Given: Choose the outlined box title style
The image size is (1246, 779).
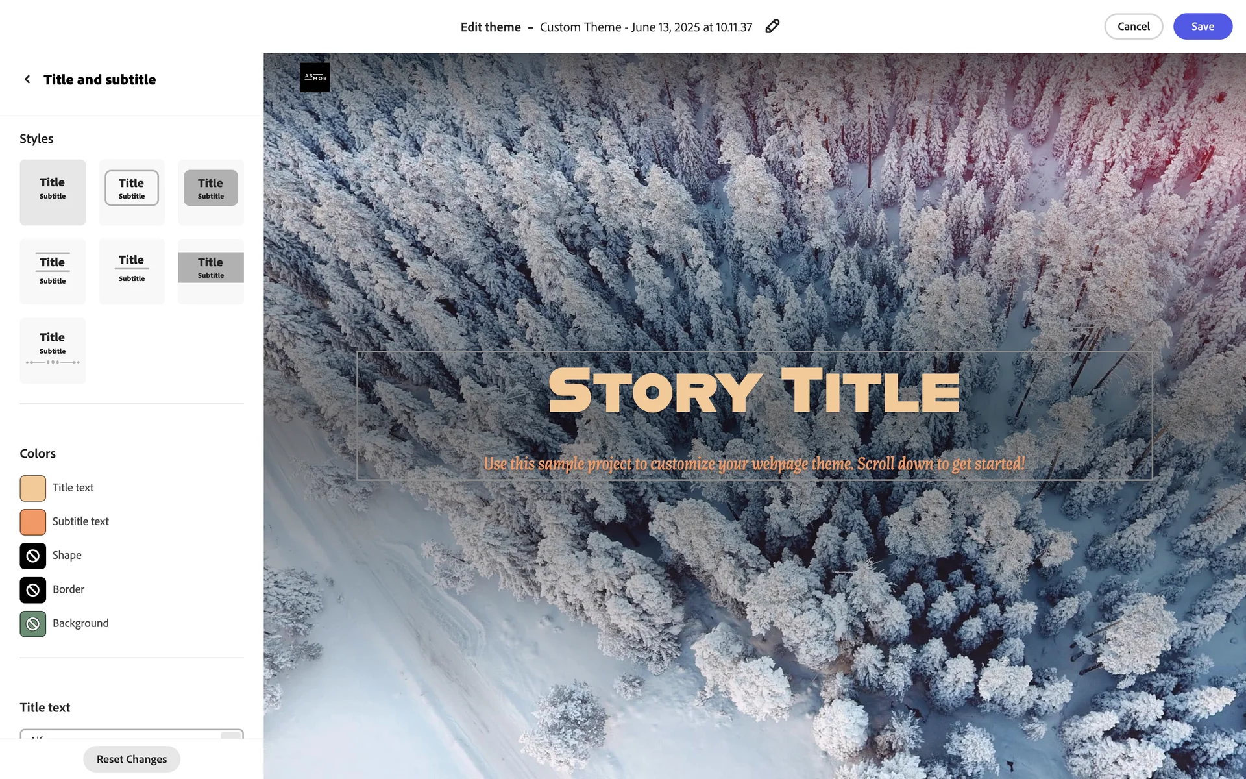Looking at the screenshot, I should tap(132, 192).
